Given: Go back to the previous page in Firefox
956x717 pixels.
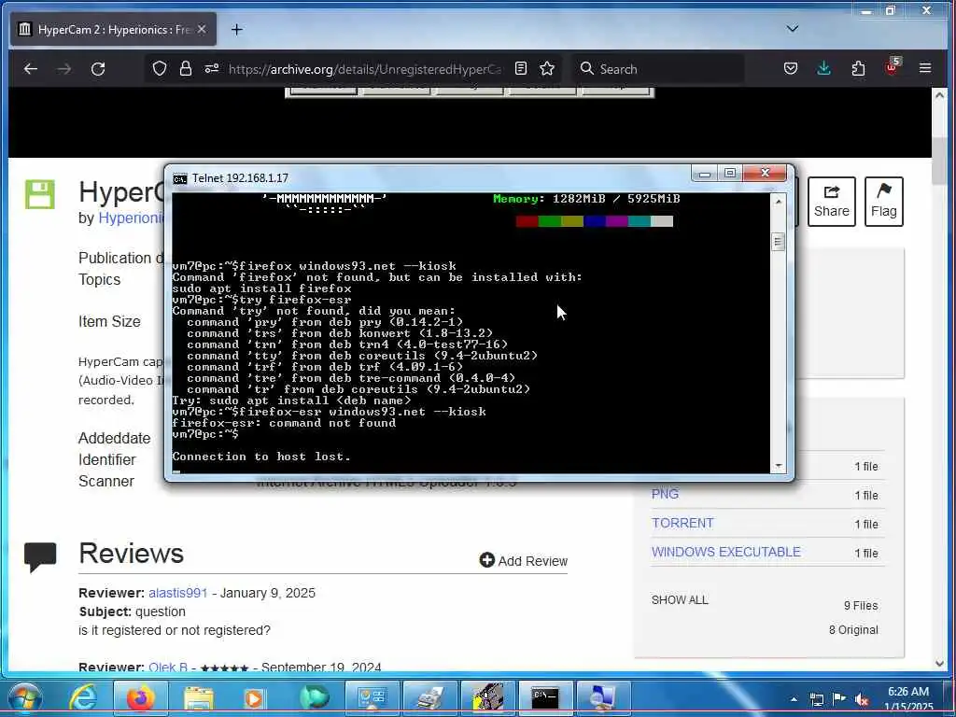Looking at the screenshot, I should pos(30,69).
